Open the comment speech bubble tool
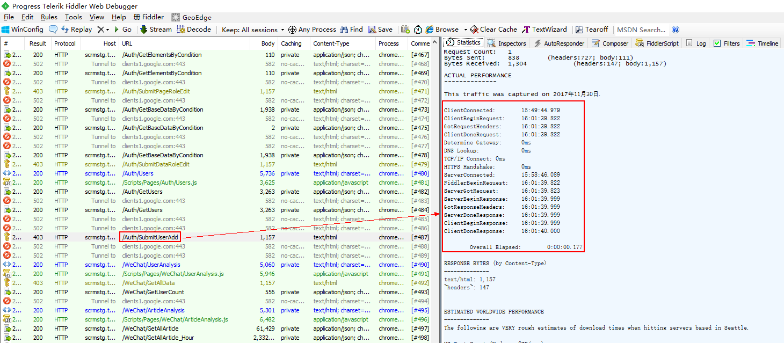 coord(53,30)
